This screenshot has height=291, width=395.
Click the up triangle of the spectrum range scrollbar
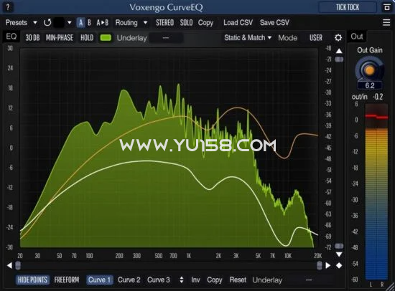339,51
